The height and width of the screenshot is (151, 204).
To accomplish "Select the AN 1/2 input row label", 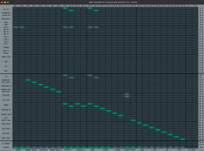I will (6, 9).
